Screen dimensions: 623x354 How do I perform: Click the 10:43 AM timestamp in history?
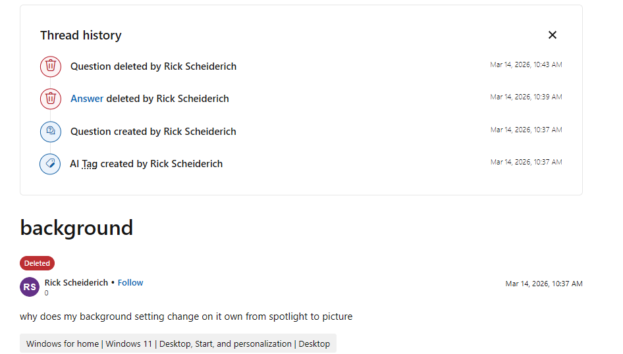(526, 64)
